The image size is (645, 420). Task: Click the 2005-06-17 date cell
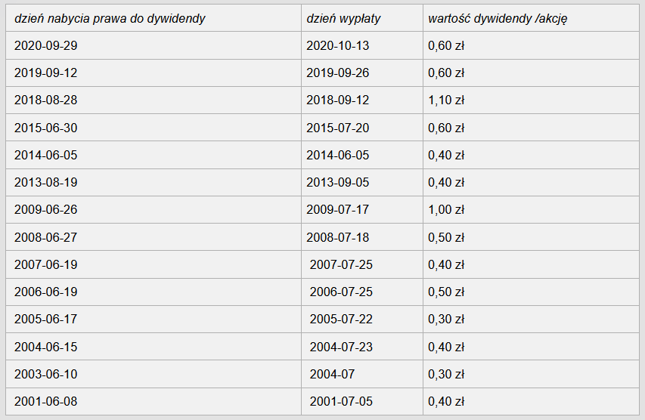click(45, 320)
